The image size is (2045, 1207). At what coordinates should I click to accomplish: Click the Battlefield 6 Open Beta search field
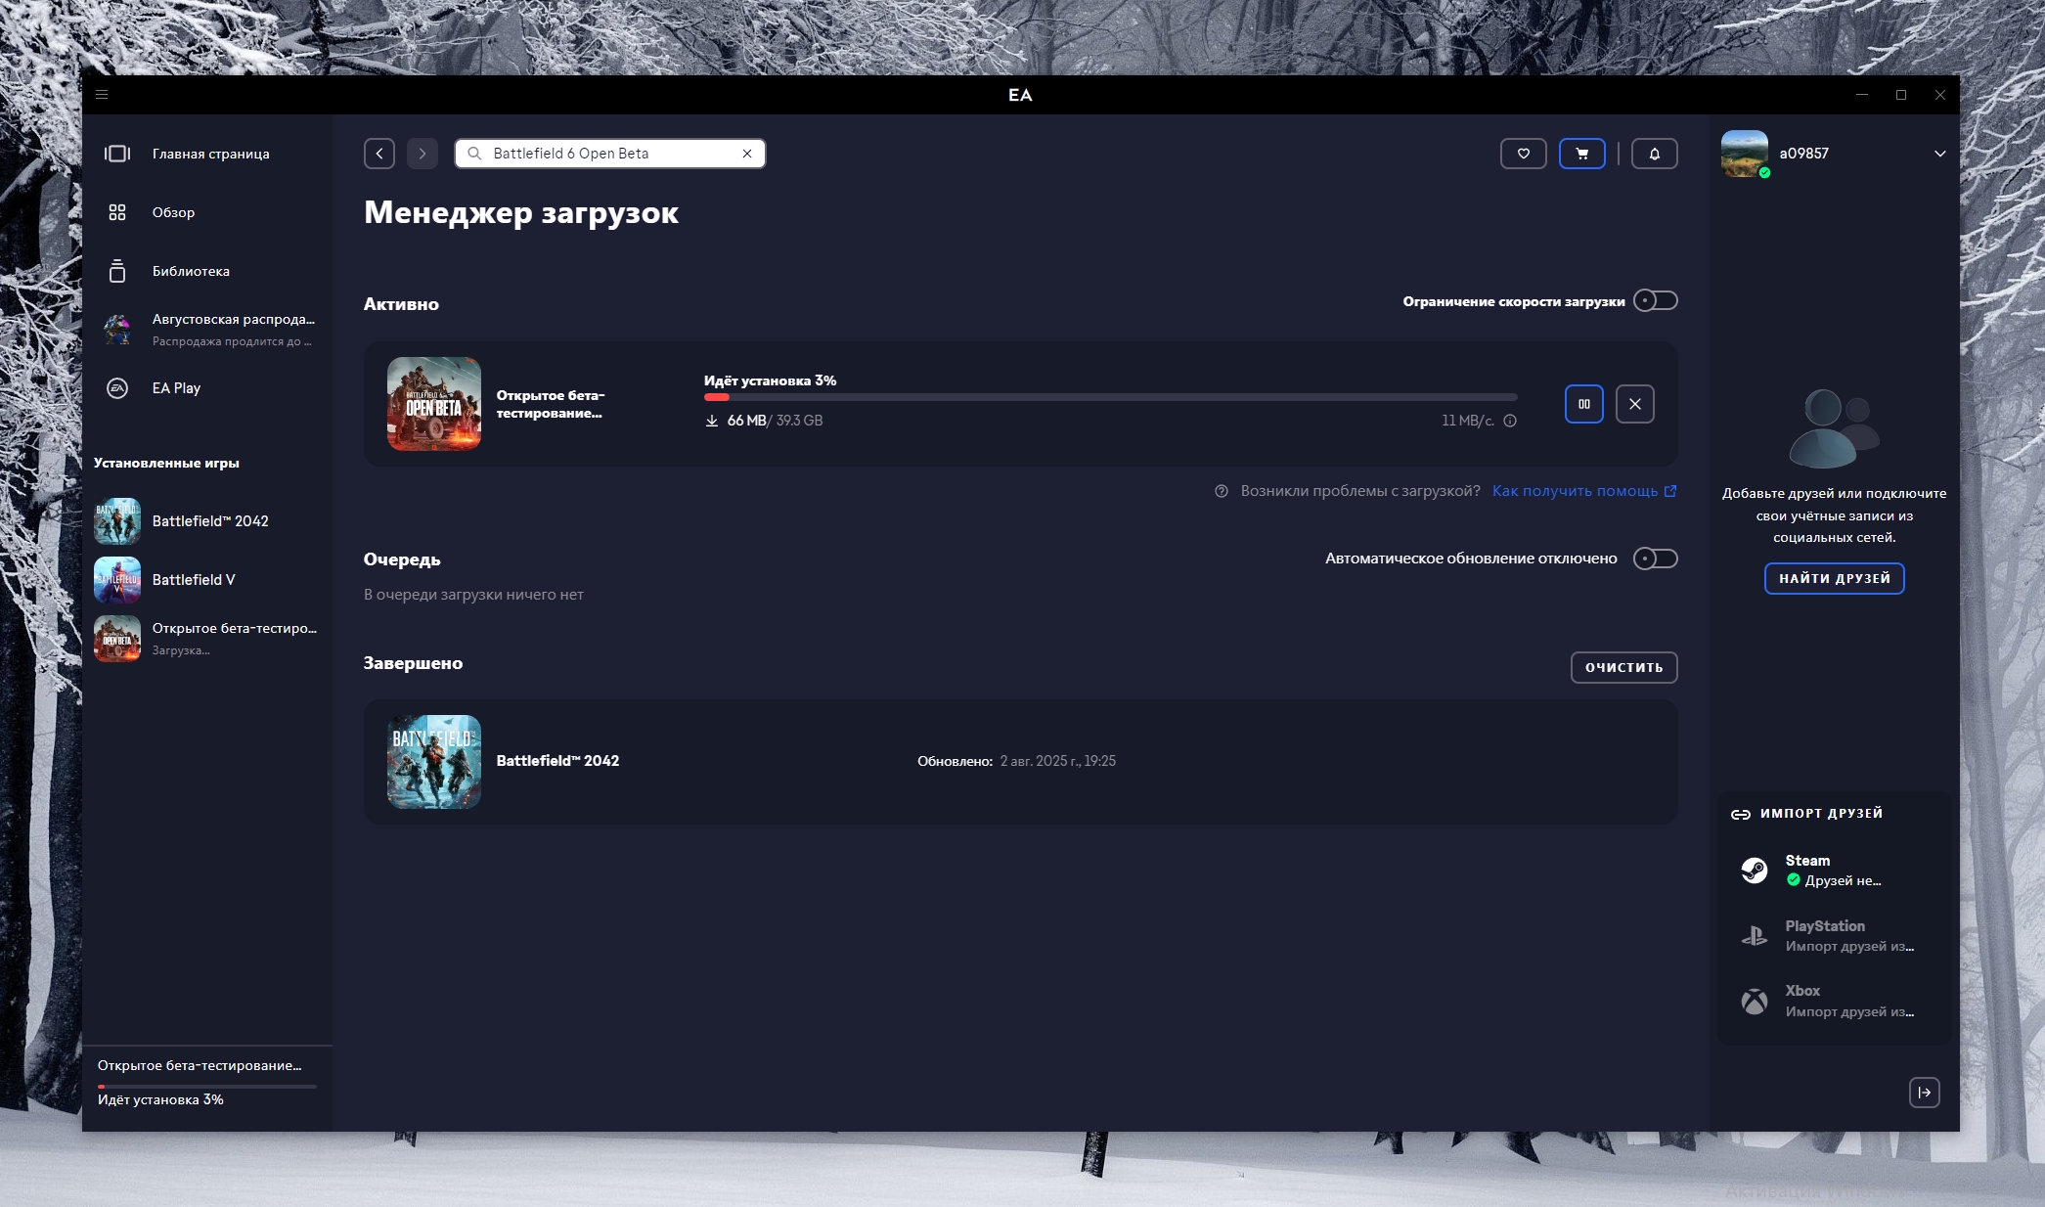pyautogui.click(x=606, y=154)
